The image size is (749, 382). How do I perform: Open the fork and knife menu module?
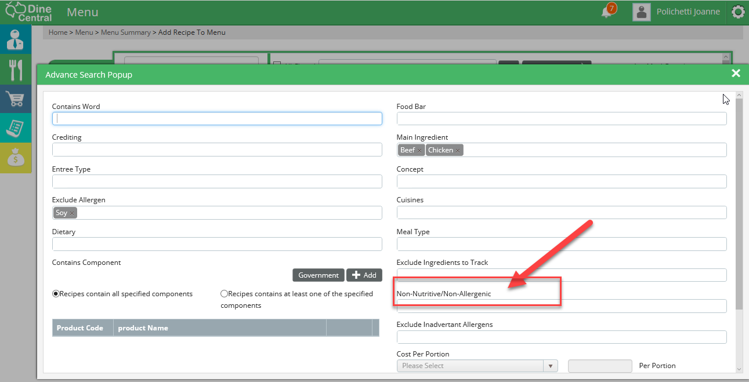[16, 70]
